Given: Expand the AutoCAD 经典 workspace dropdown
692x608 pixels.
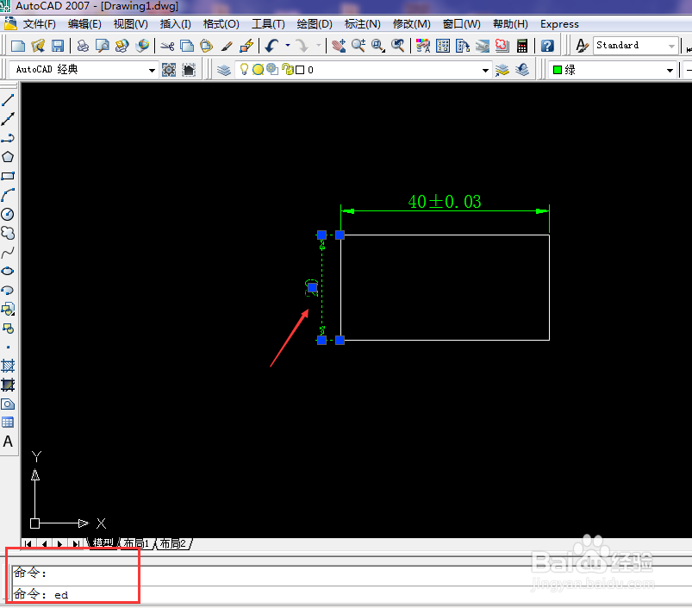Looking at the screenshot, I should (152, 70).
